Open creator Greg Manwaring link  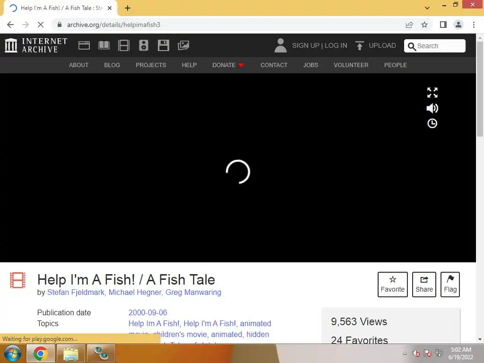(193, 292)
